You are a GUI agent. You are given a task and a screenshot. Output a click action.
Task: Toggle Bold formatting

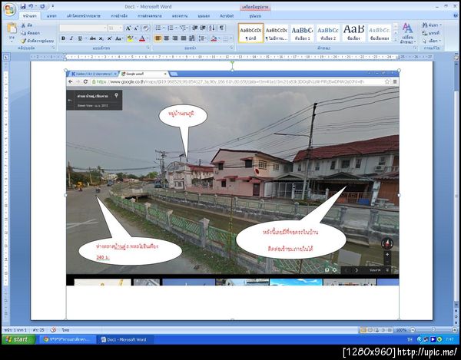[63, 38]
